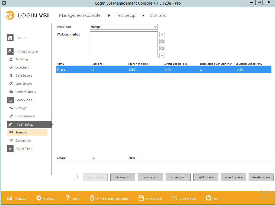
Task: Click the Overall Logon Rate header
Action: (175, 64)
